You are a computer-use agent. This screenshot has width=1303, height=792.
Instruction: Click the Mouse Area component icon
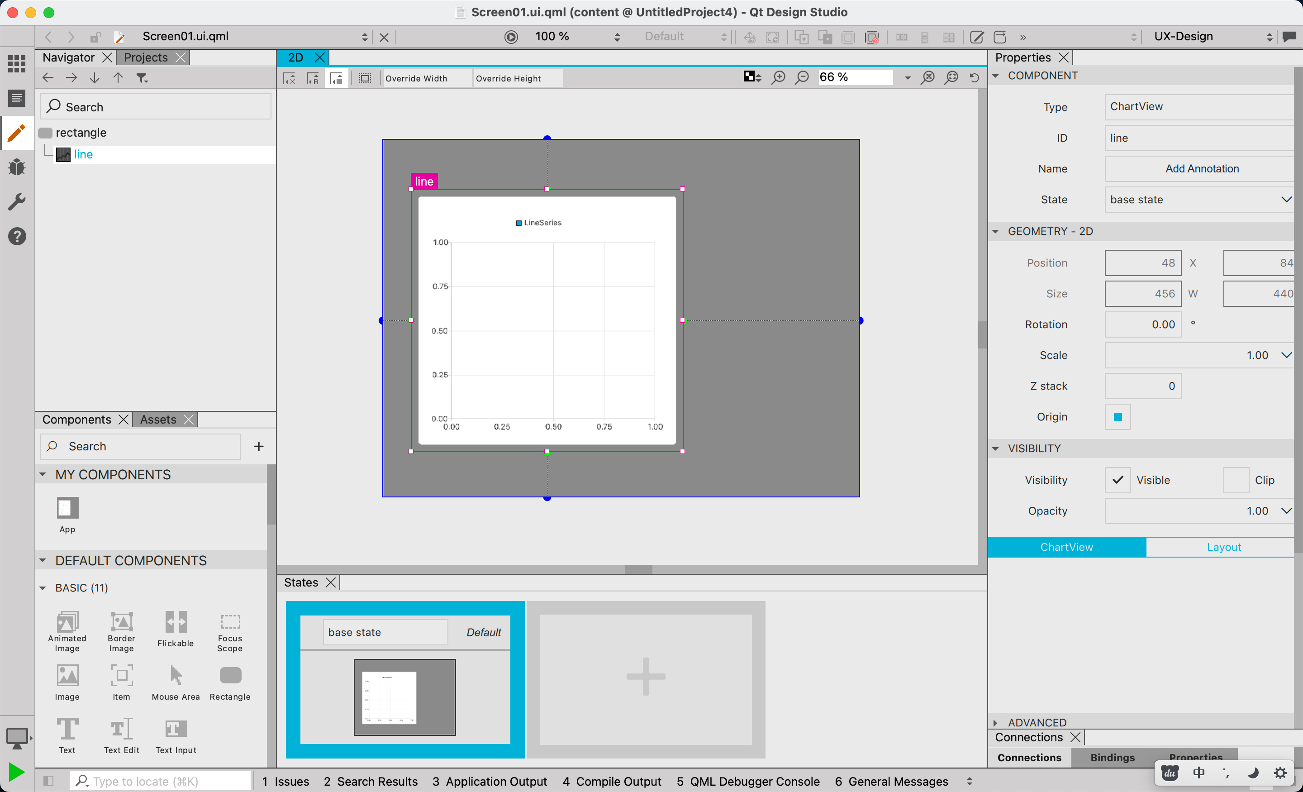(176, 676)
